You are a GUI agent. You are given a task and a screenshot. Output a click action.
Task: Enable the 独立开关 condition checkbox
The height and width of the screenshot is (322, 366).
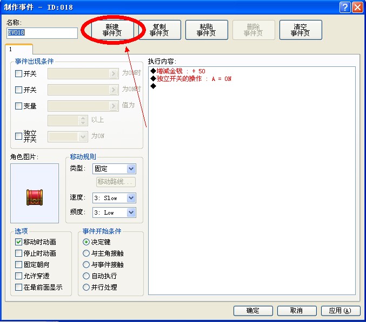tap(18, 136)
